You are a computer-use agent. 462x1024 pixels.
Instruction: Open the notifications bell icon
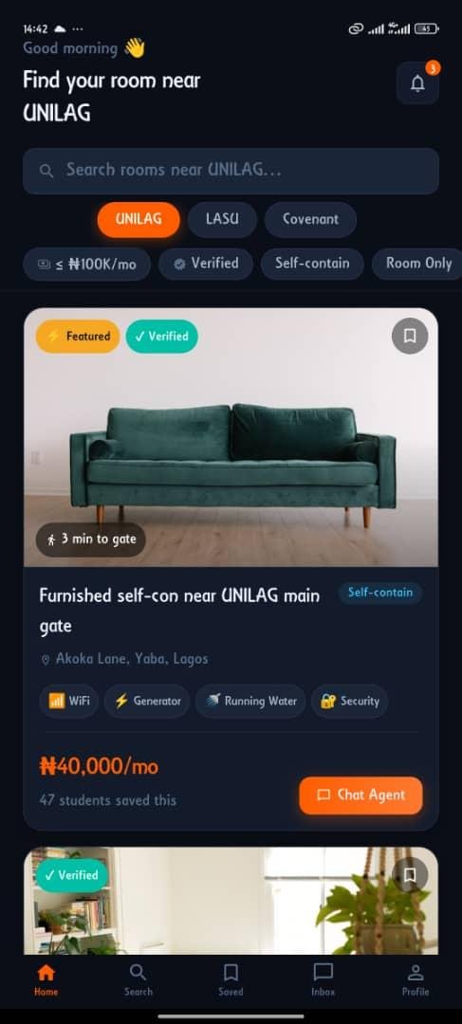(417, 82)
